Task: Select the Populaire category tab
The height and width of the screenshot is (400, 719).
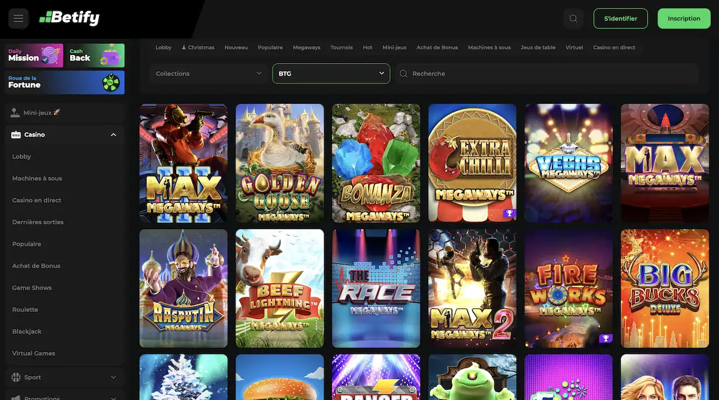Action: [270, 47]
